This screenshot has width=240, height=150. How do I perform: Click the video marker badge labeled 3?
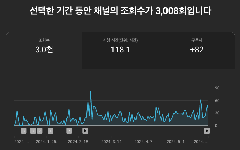(24, 131)
